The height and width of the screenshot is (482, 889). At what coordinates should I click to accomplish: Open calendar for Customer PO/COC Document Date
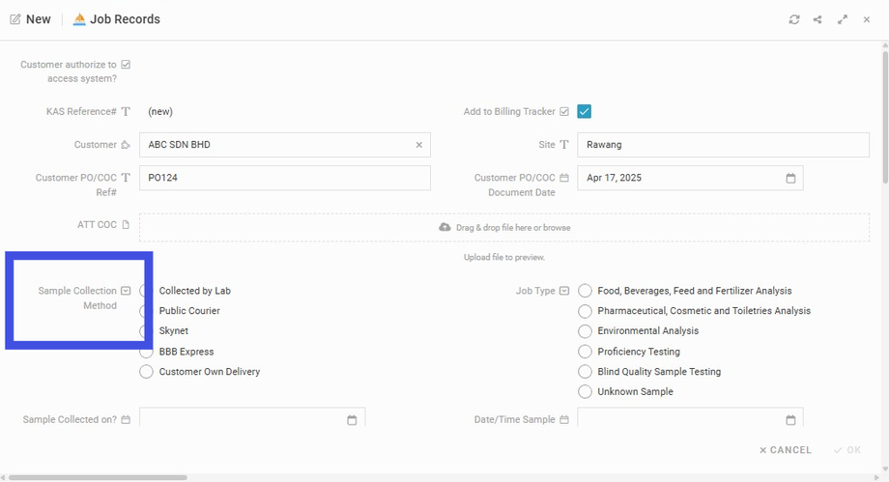coord(790,178)
